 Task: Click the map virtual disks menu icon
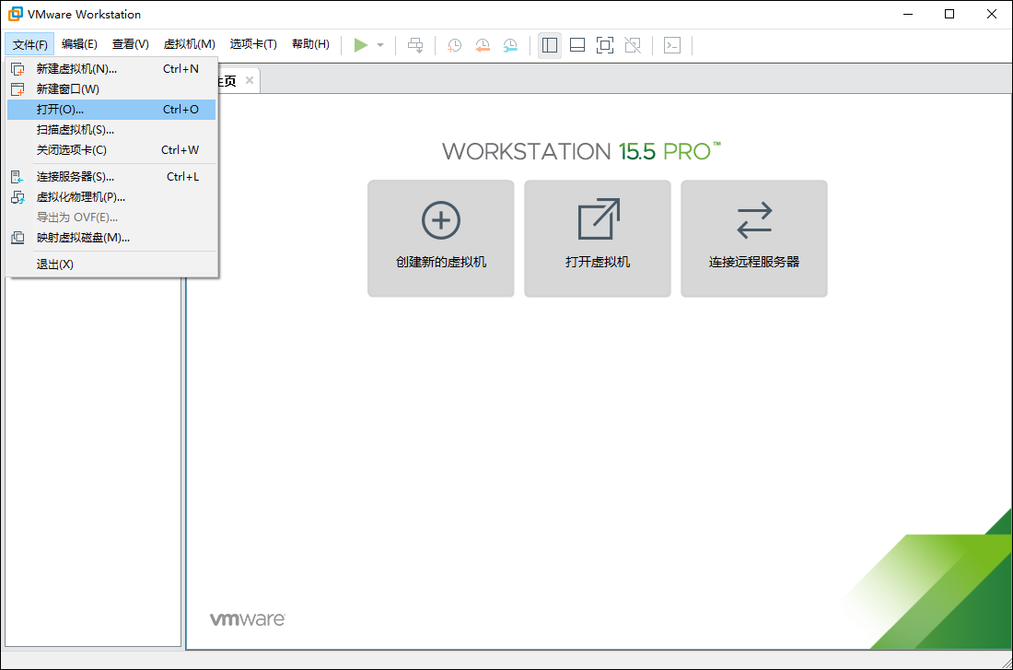point(18,238)
